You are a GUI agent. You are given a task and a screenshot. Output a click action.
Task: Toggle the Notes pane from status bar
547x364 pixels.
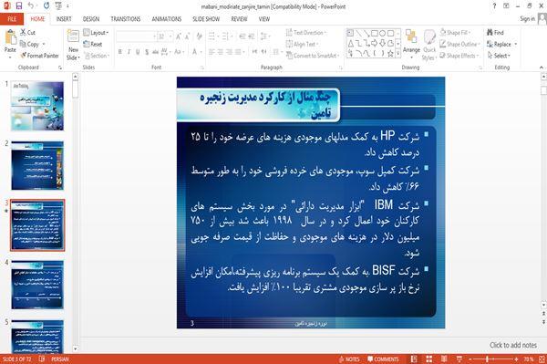[349, 359]
